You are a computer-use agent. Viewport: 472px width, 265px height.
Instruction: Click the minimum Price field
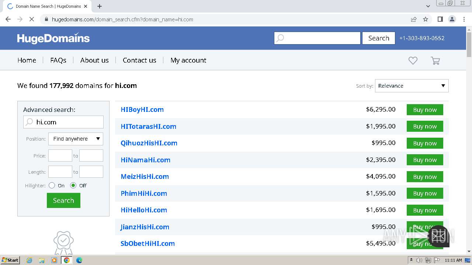(x=60, y=156)
